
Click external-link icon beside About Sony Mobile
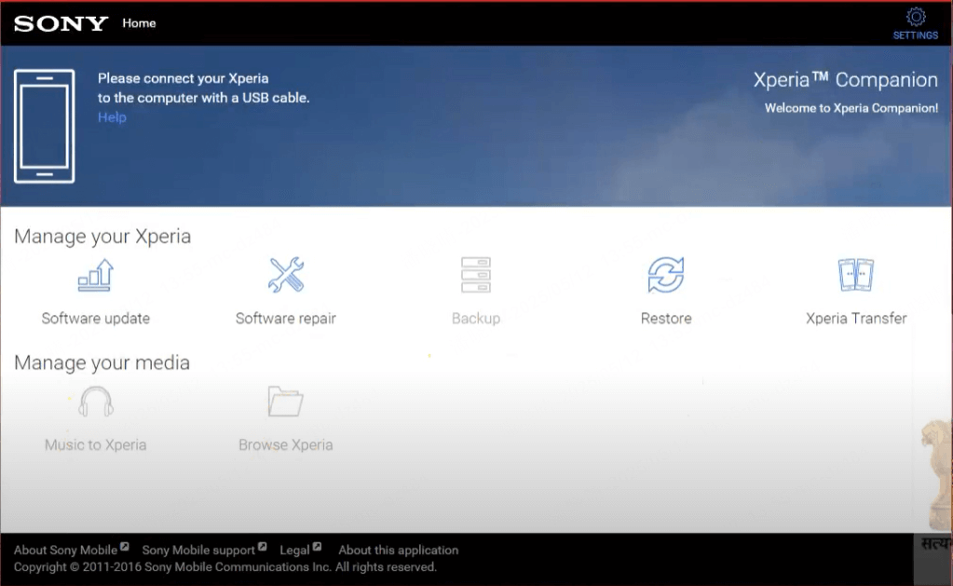(125, 547)
